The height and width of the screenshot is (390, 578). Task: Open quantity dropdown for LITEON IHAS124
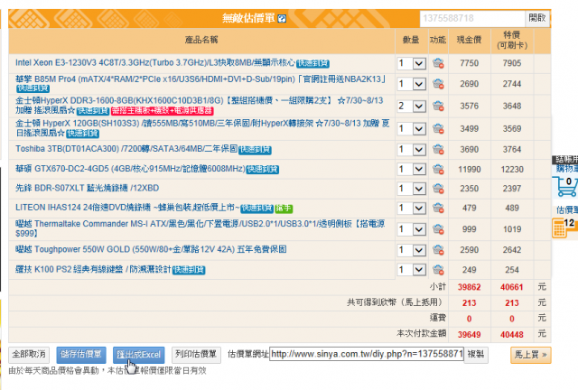[x=412, y=208]
